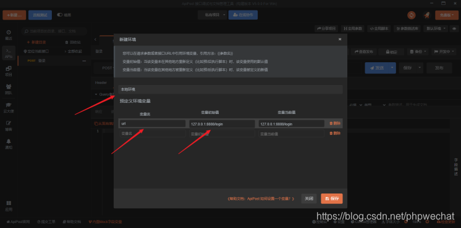Viewport: 461px width, 228px height.
Task: Delete the empty second variable row
Action: click(x=335, y=133)
